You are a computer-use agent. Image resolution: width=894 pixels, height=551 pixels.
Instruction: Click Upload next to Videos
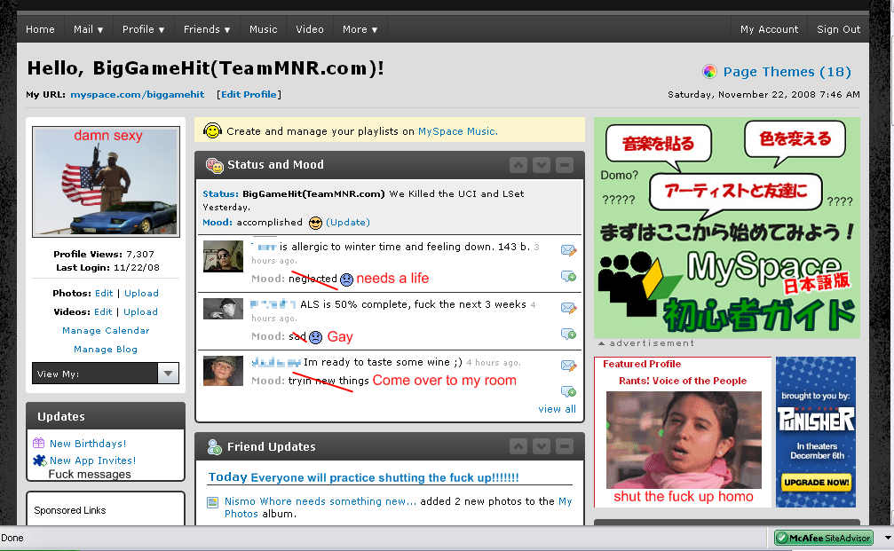coord(141,311)
